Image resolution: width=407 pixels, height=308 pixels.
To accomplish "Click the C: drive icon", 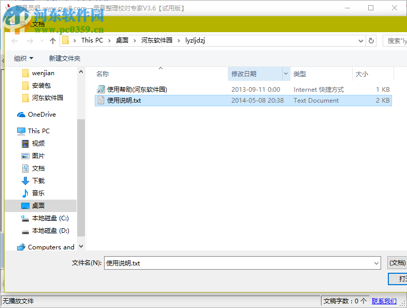I will [25, 219].
